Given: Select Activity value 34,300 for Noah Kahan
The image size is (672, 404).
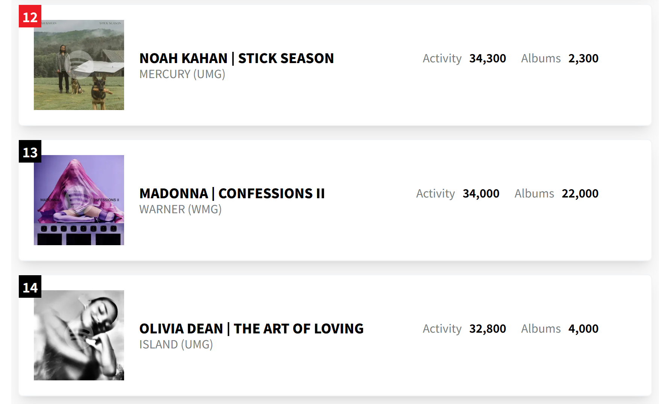Looking at the screenshot, I should (x=488, y=59).
